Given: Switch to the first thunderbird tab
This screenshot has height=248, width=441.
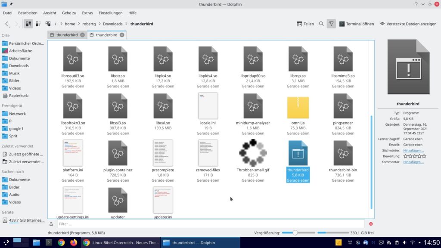Looking at the screenshot, I should click(67, 35).
